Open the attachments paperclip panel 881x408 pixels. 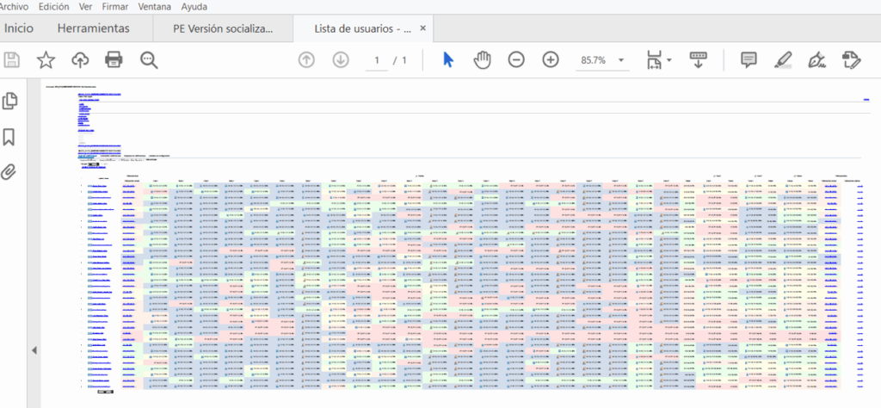10,171
